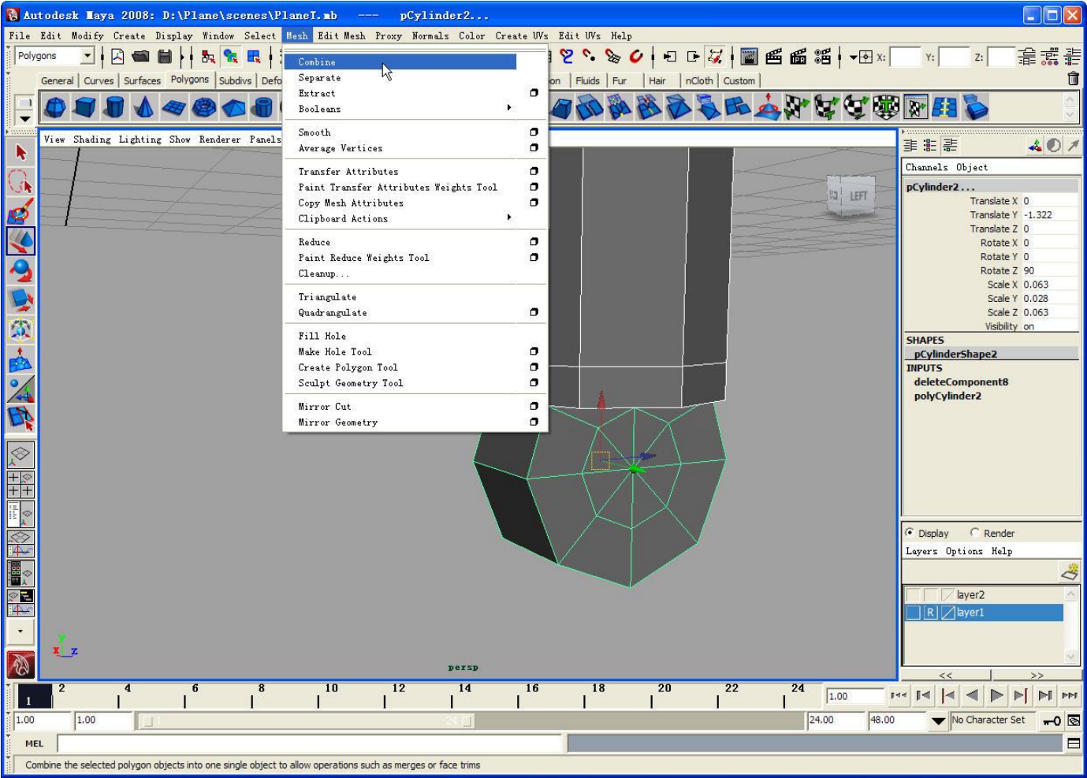Switch to the nCloth shelf tab
The height and width of the screenshot is (778, 1087).
click(698, 80)
